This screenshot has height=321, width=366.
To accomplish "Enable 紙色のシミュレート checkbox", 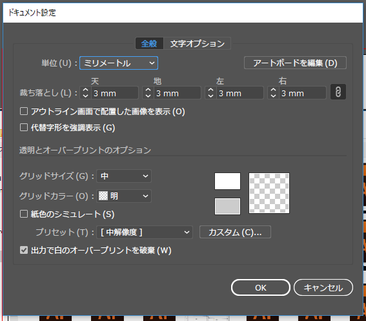I will (24, 214).
